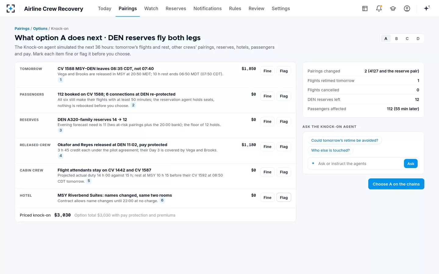The image size is (439, 274).
Task: Open the table layout icon in header
Action: 365,9
